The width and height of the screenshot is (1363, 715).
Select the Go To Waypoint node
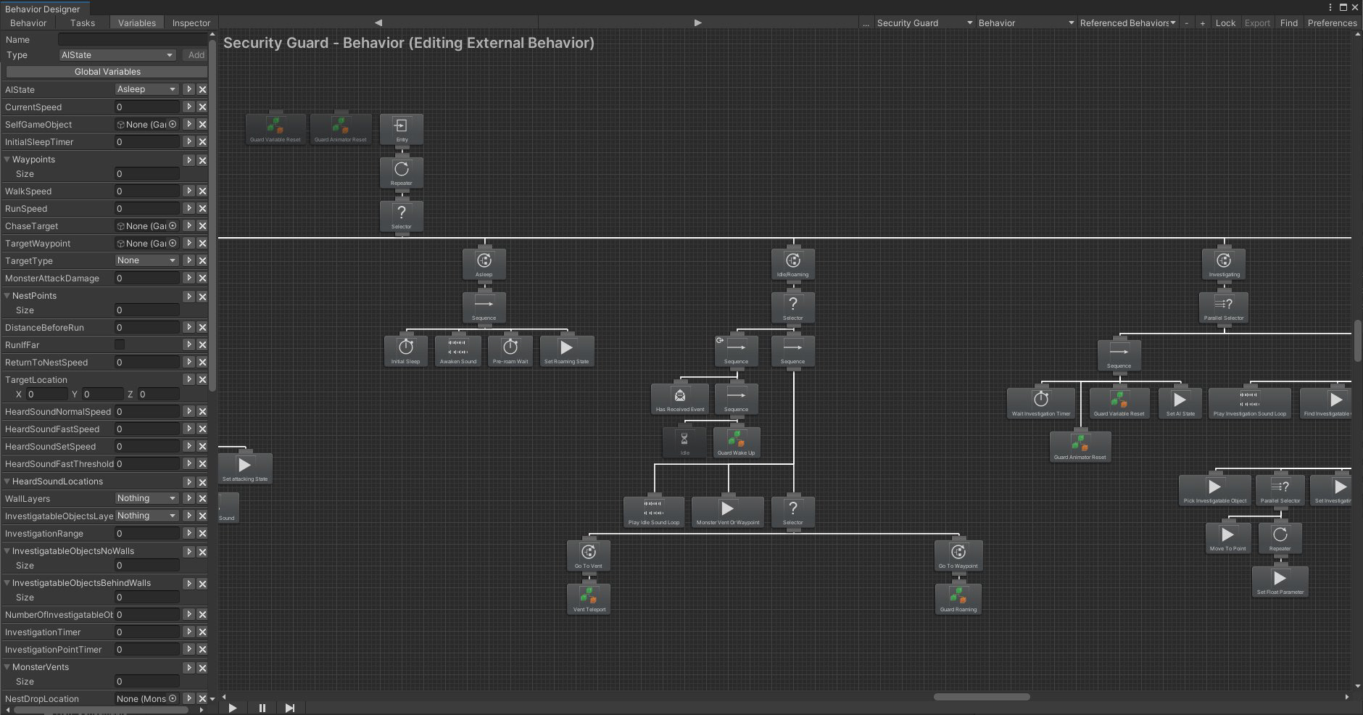pyautogui.click(x=958, y=555)
